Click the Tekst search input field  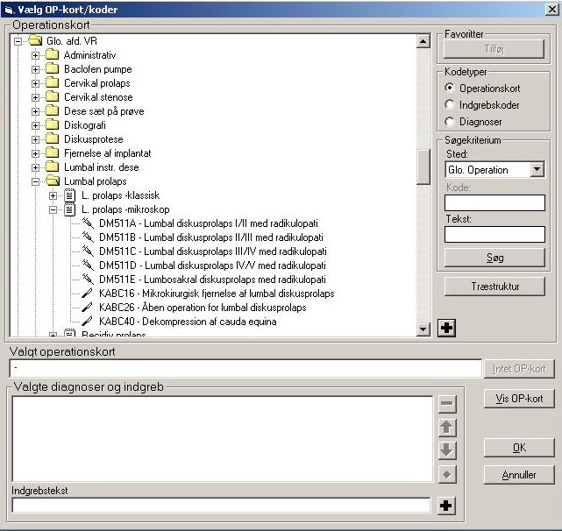click(x=494, y=234)
